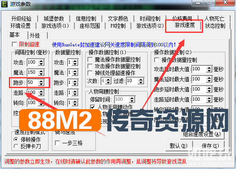Open the 状态控制 tab
This screenshot has height=169, width=236.
[215, 26]
